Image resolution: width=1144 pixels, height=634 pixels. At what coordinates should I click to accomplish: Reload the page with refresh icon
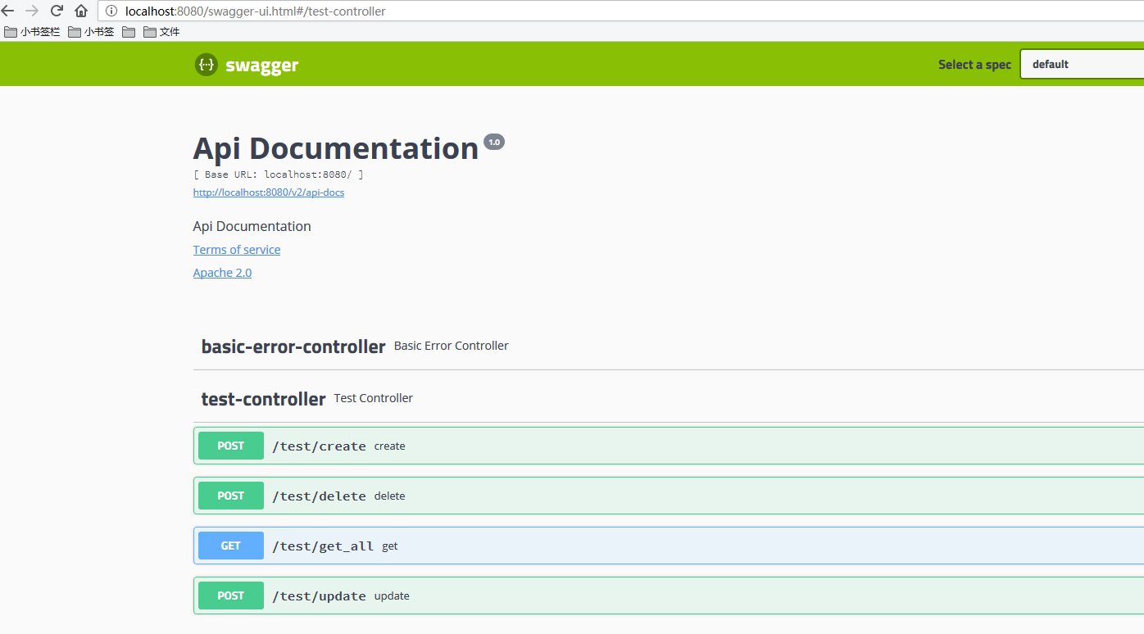click(x=57, y=11)
